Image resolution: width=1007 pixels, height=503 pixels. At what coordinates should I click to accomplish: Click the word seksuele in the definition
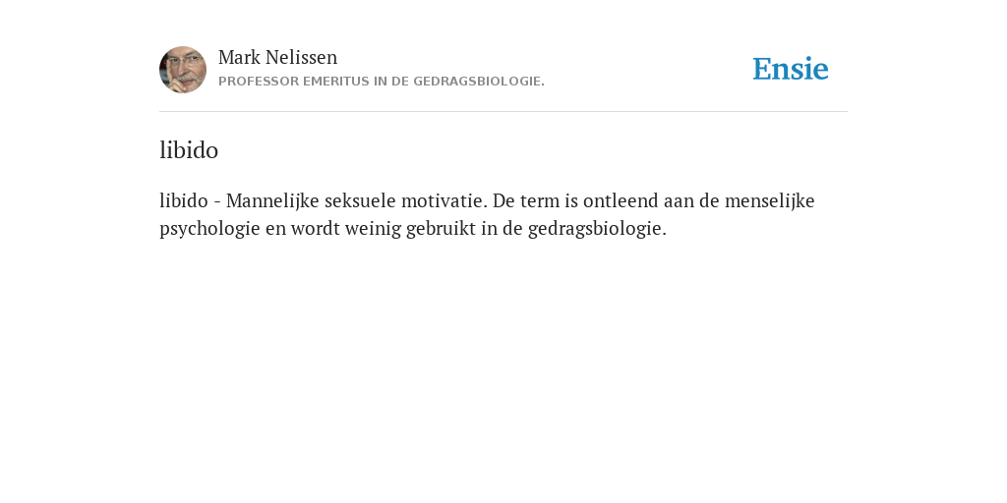pyautogui.click(x=360, y=200)
